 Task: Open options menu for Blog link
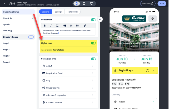click(92, 81)
